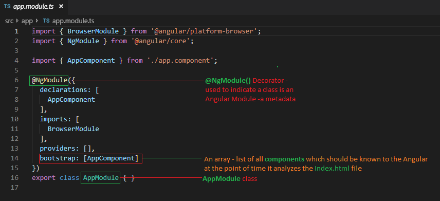440x201 pixels.
Task: Open the app breadcrumb folder
Action: 27,21
